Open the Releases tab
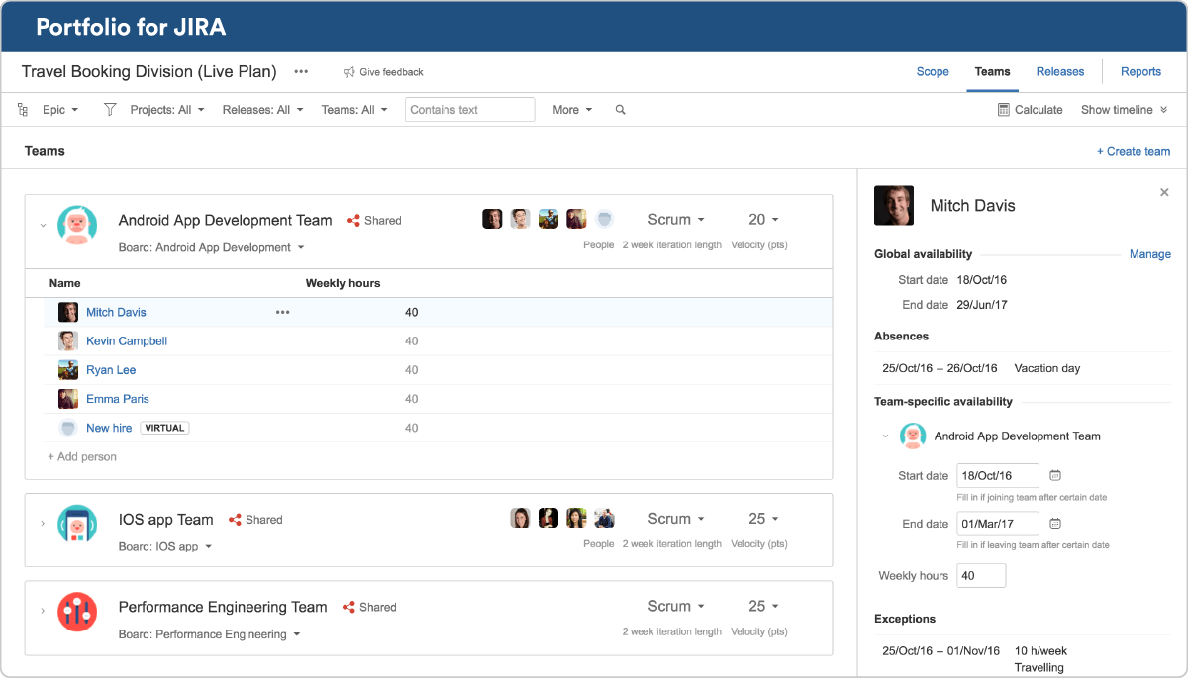This screenshot has width=1188, height=678. [1060, 72]
